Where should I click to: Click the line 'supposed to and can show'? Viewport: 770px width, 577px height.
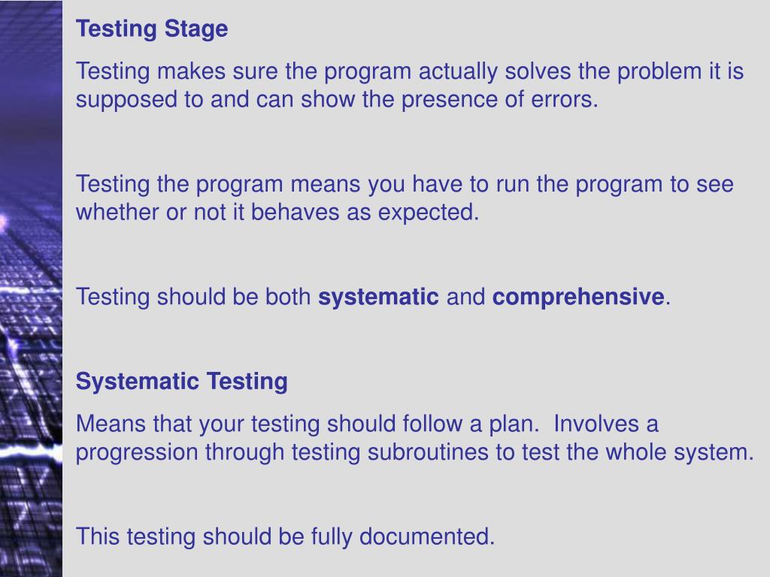point(337,100)
